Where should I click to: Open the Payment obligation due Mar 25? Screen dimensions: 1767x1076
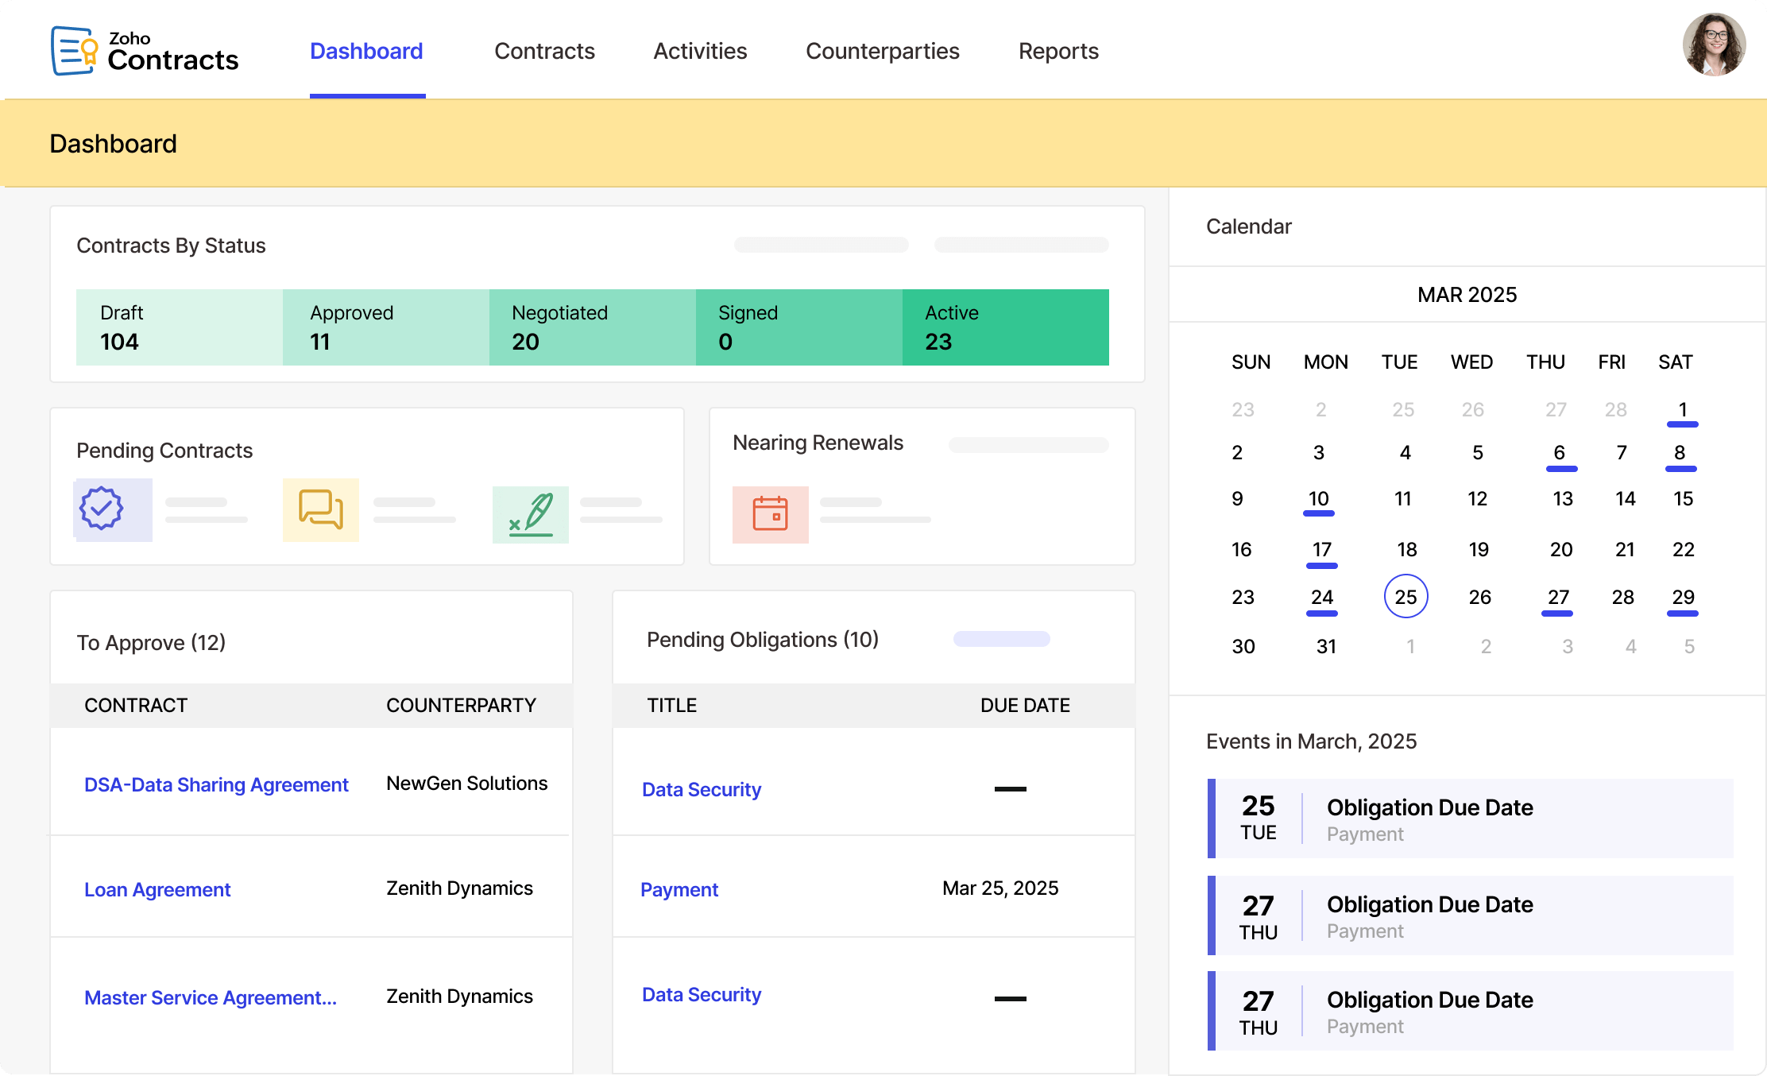click(679, 889)
